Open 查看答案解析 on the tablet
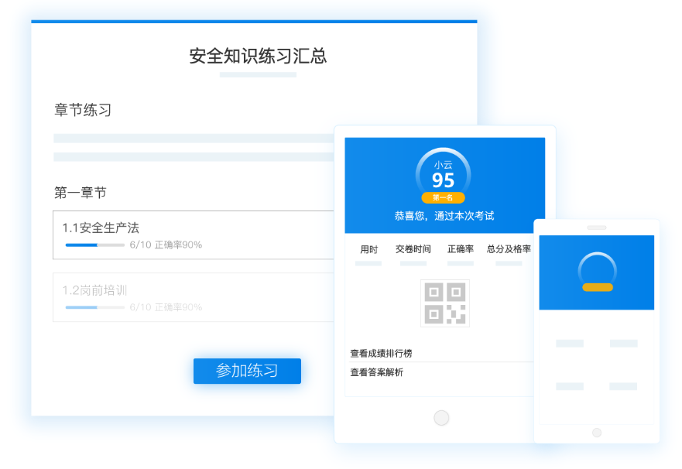The width and height of the screenshot is (682, 469). tap(376, 372)
